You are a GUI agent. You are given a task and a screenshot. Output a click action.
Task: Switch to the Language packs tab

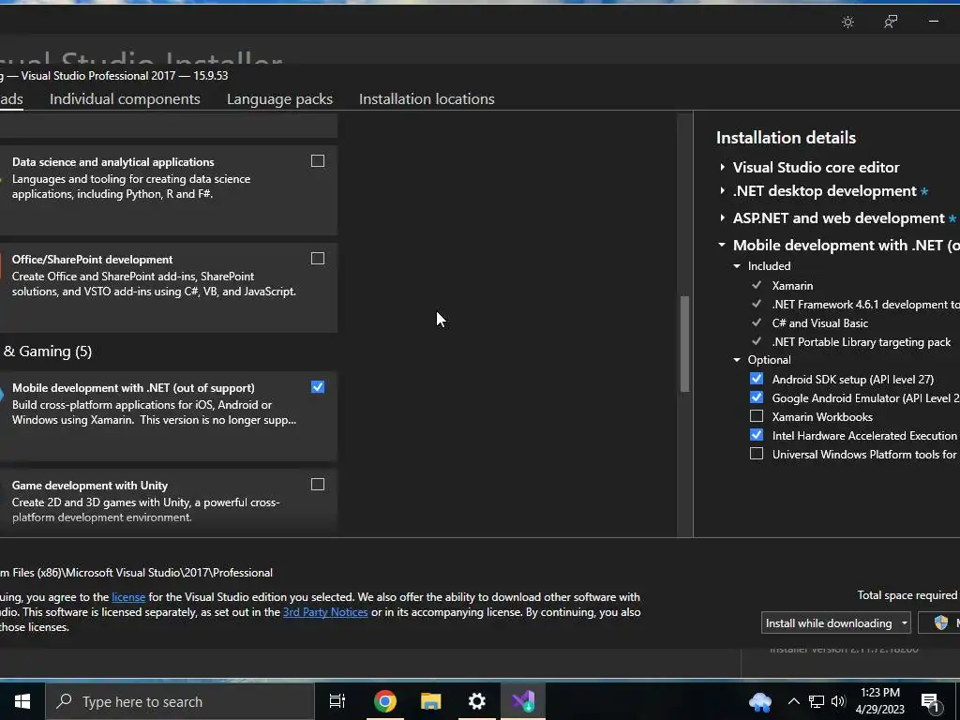279,99
